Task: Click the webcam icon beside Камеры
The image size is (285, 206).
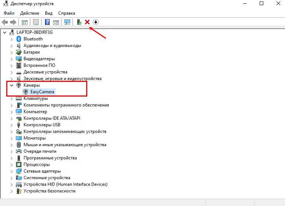Action: tap(19, 85)
